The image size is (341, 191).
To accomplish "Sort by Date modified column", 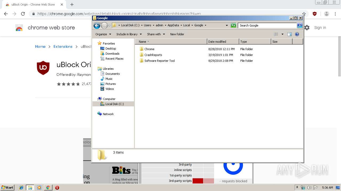I will point(223,42).
